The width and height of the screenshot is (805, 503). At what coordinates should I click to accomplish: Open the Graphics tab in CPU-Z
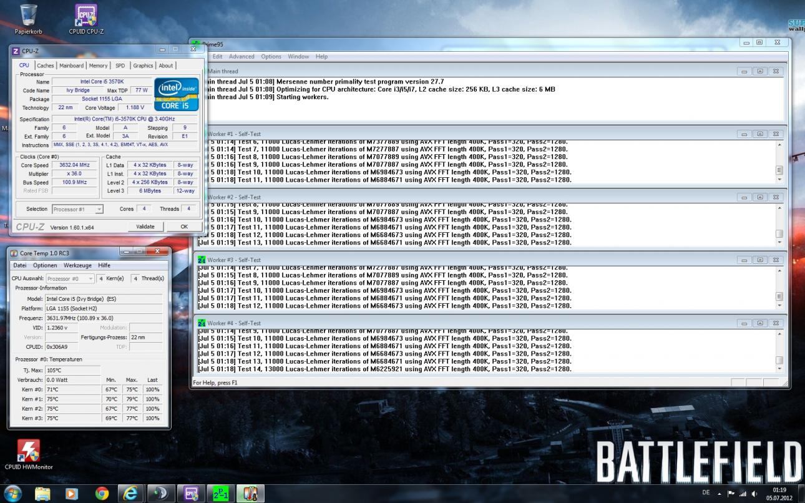coord(143,66)
